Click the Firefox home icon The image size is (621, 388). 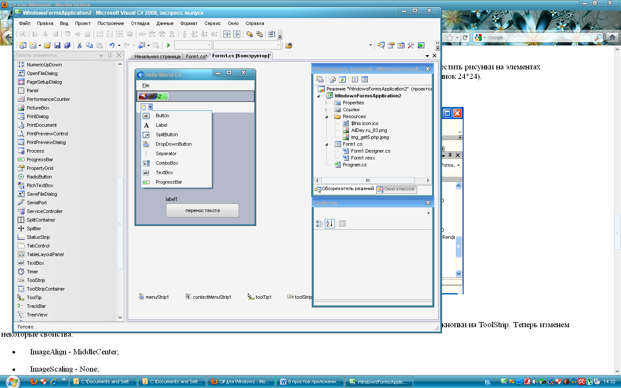pos(612,38)
